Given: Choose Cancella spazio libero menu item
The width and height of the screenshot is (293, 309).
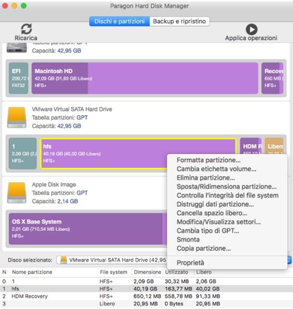Looking at the screenshot, I should click(x=212, y=213).
